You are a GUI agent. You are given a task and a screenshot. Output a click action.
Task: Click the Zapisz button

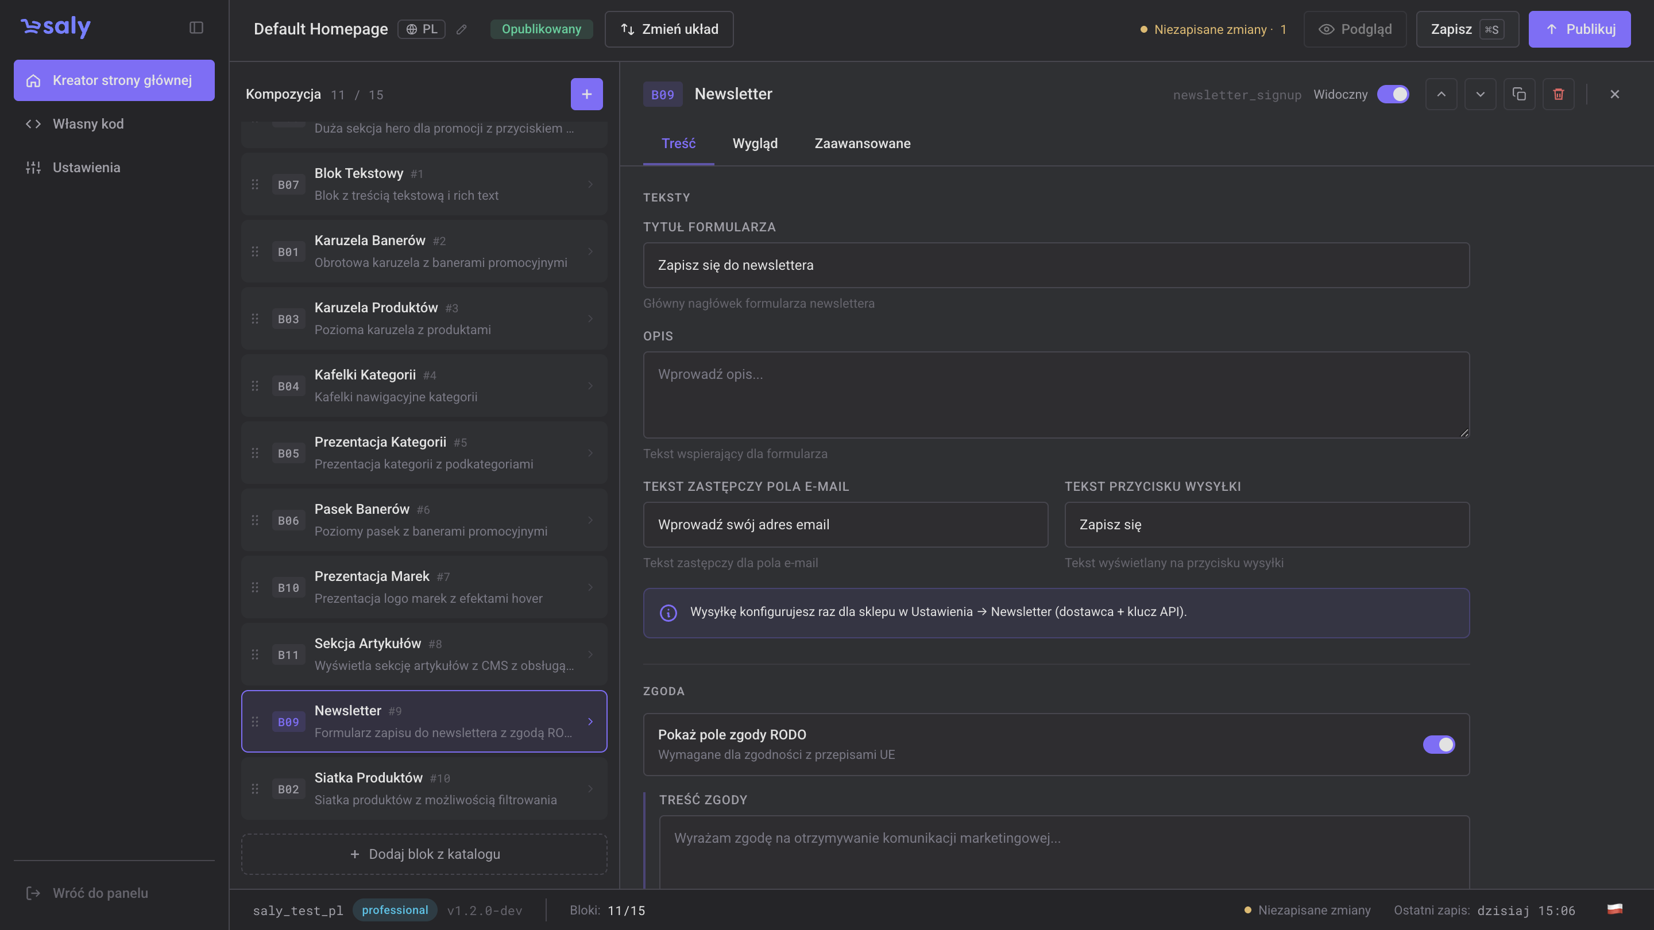click(1467, 29)
